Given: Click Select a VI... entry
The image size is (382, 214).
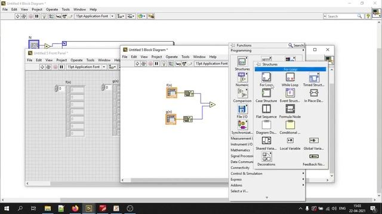Looking at the screenshot, I should click(239, 191).
